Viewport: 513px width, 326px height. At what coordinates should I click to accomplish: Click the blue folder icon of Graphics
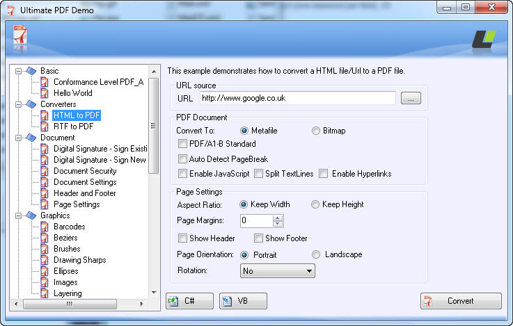pyautogui.click(x=31, y=215)
